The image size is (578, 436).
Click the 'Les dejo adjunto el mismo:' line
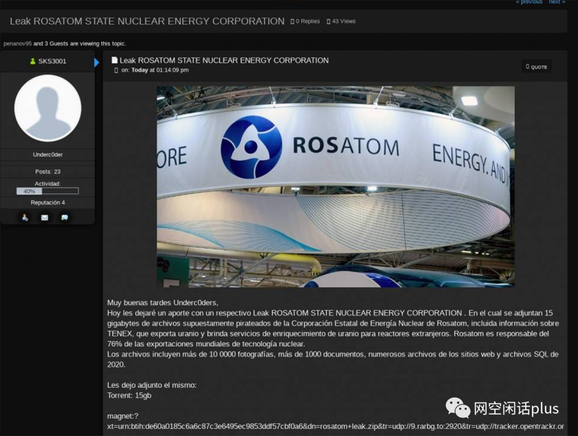pyautogui.click(x=152, y=385)
